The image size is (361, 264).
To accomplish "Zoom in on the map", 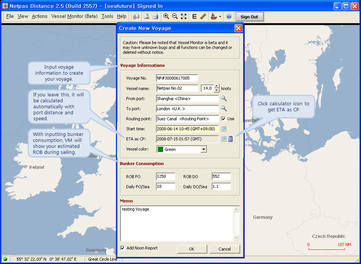I will click(x=166, y=16).
